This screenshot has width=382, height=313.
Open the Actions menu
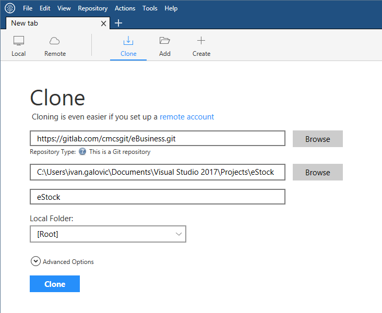[x=125, y=8]
